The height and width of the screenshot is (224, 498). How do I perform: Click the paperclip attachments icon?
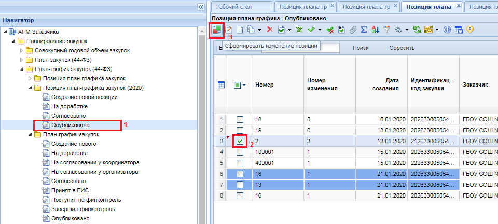pos(353,30)
